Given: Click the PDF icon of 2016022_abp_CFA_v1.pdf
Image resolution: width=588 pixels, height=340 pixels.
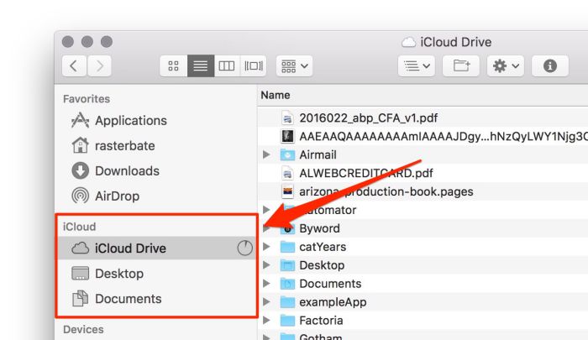Looking at the screenshot, I should pyautogui.click(x=287, y=118).
